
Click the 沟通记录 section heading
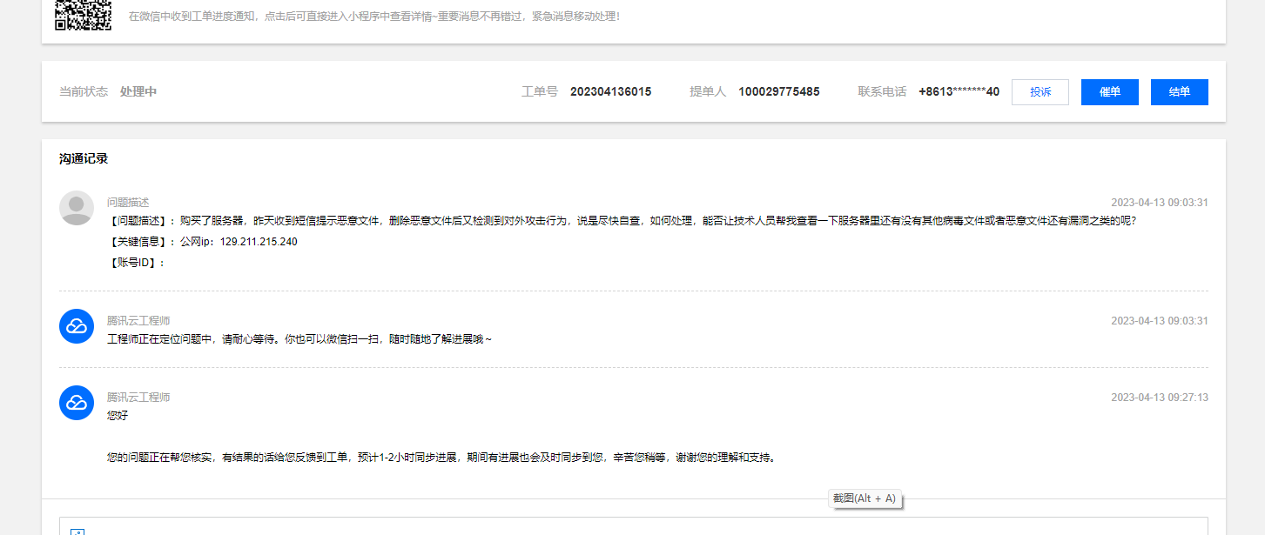[84, 159]
